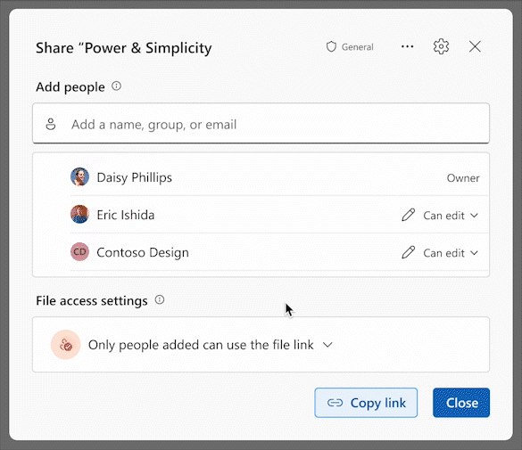Click info icon next to Add people
Image resolution: width=522 pixels, height=450 pixels.
[116, 86]
